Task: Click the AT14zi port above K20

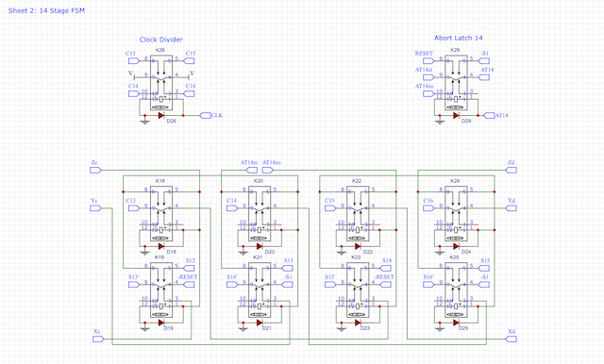Action: point(252,170)
